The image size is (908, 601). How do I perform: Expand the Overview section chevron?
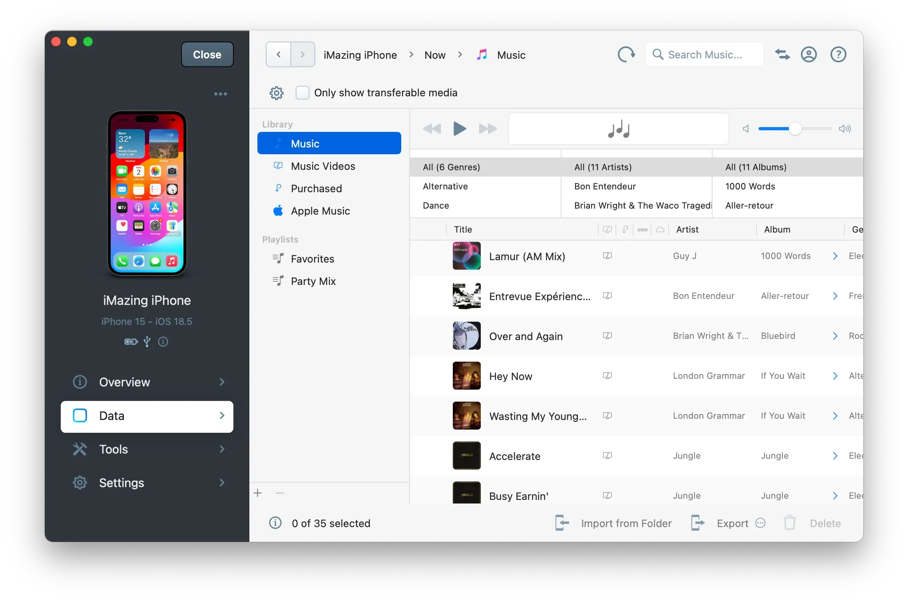pos(222,382)
